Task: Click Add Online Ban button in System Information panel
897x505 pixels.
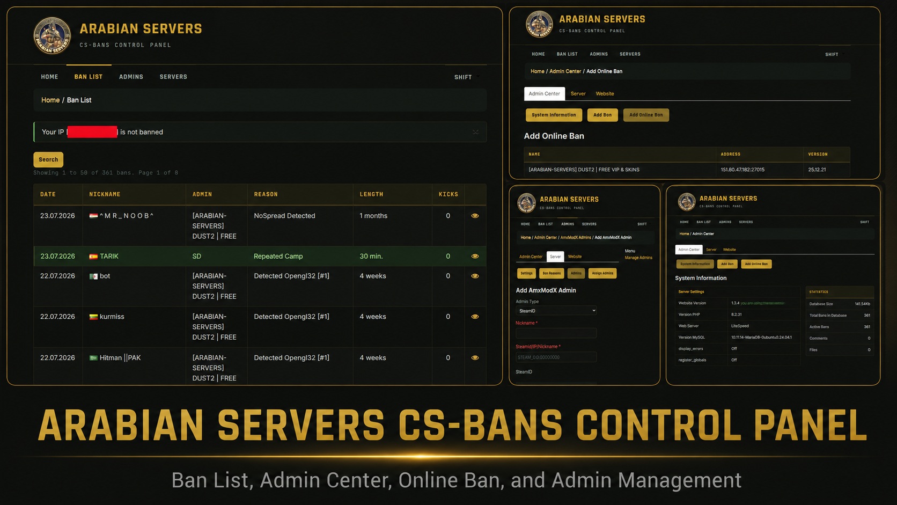Action: click(756, 264)
